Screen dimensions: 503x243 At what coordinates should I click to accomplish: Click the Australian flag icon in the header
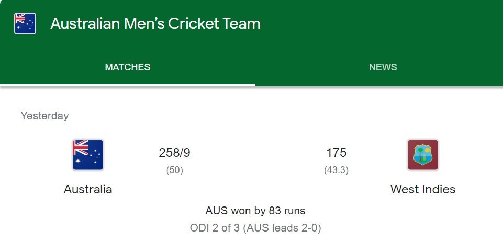pos(25,23)
